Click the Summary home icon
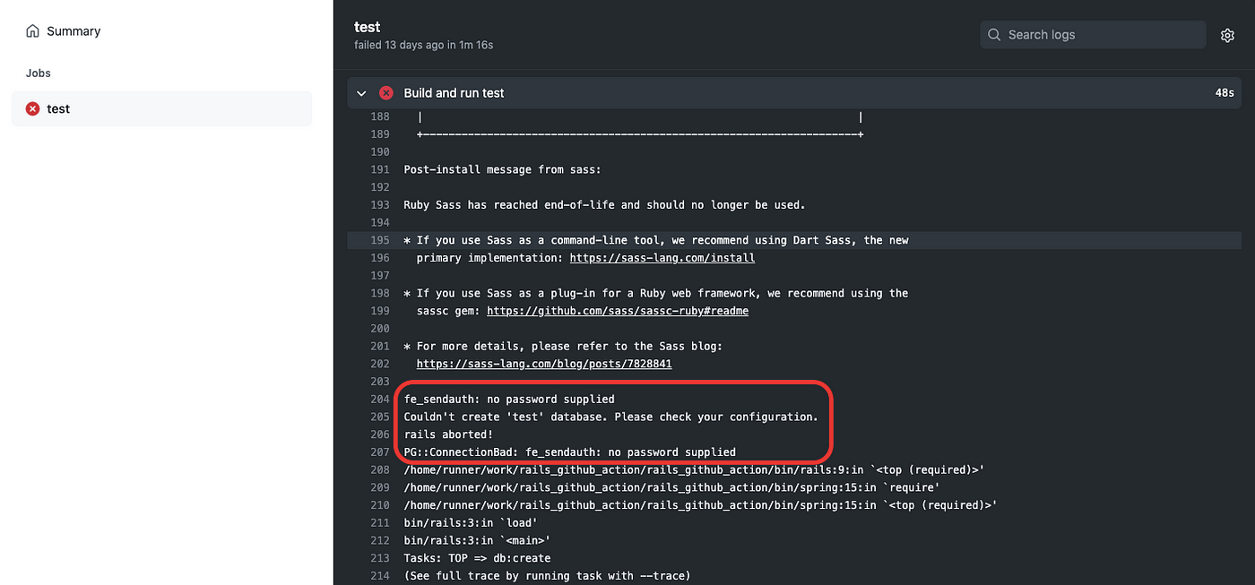 [32, 31]
